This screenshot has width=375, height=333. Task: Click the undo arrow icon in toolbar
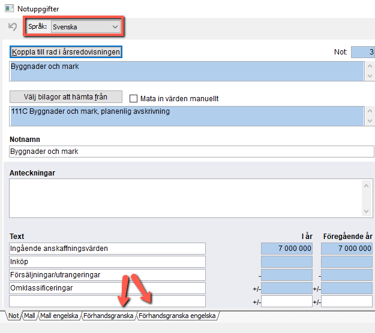(x=13, y=26)
